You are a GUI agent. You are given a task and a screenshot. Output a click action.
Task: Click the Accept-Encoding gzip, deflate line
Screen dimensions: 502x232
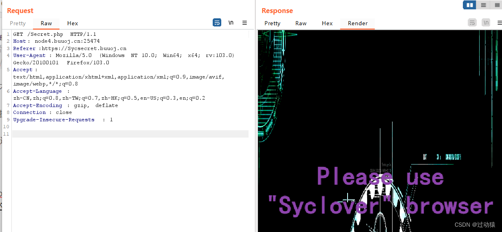pos(65,105)
